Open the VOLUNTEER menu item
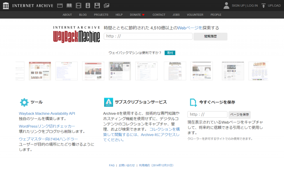 point(195,15)
